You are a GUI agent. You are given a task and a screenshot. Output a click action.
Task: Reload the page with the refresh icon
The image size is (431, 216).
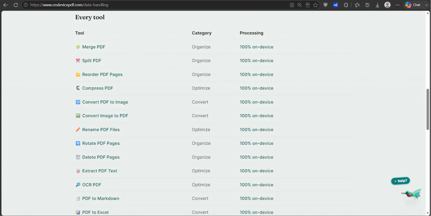coord(16,5)
